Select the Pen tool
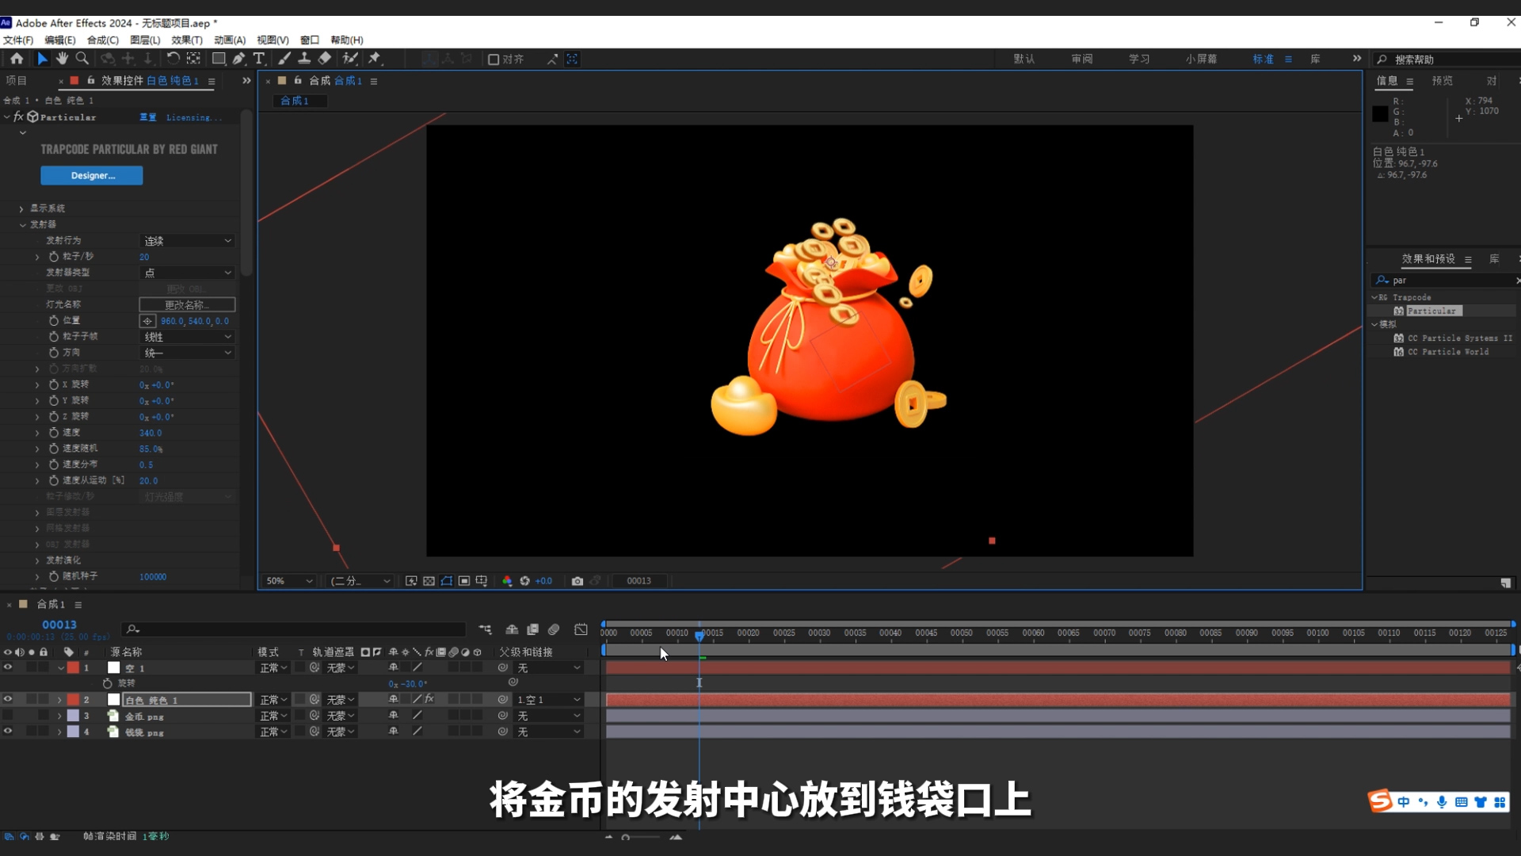This screenshot has width=1521, height=856. [238, 59]
